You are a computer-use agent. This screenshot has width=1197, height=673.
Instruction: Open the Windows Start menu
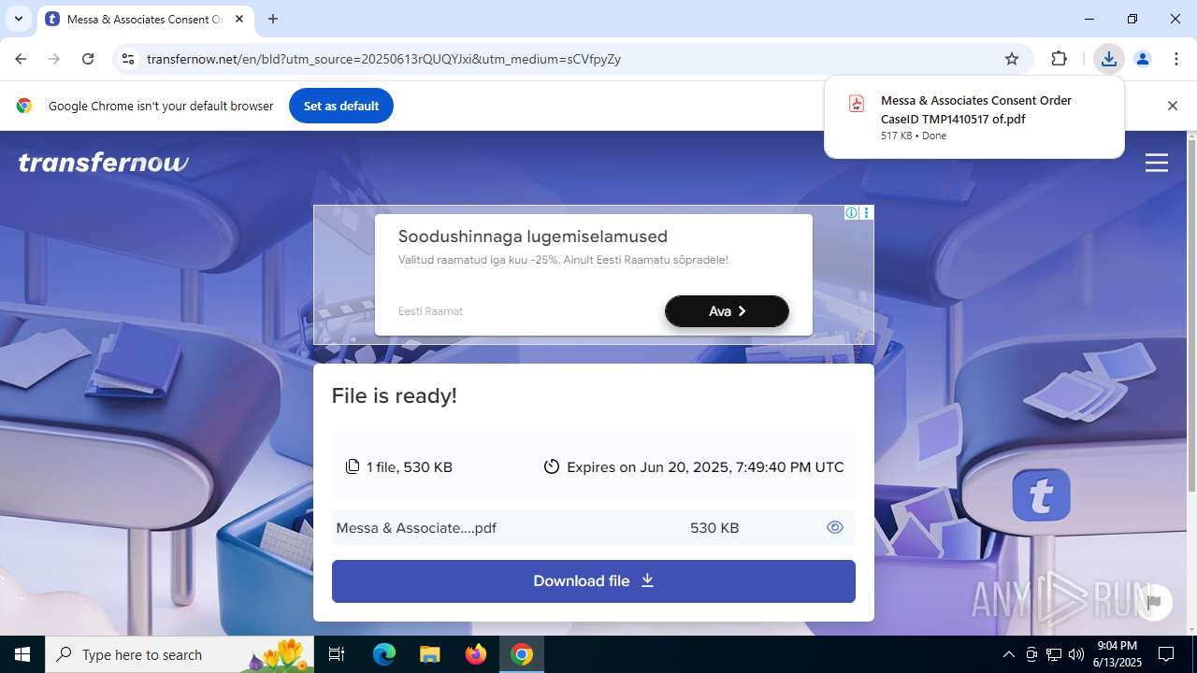tap(22, 654)
